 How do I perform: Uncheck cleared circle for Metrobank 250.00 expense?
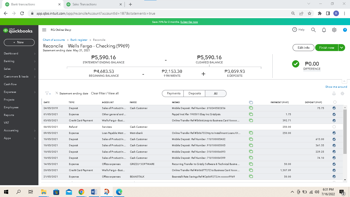point(334,133)
